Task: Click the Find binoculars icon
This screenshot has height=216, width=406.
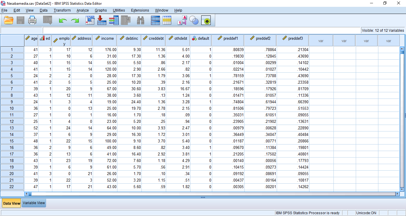Action: tap(140, 20)
